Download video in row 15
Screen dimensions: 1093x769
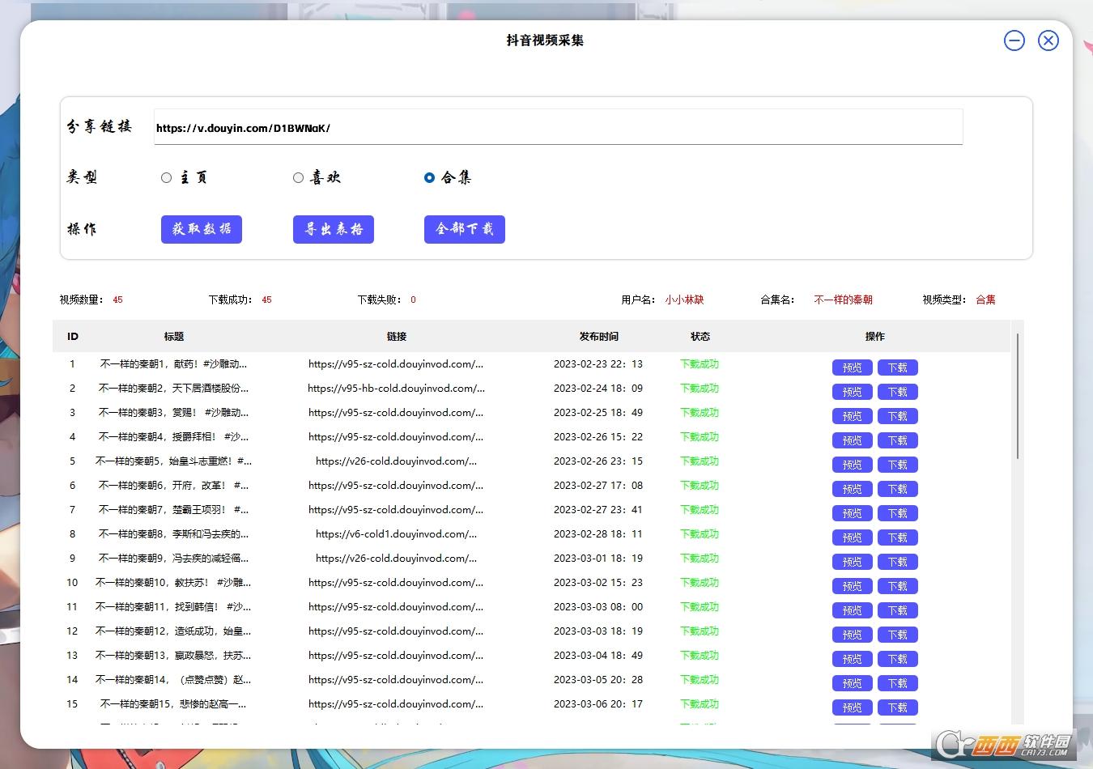[898, 707]
